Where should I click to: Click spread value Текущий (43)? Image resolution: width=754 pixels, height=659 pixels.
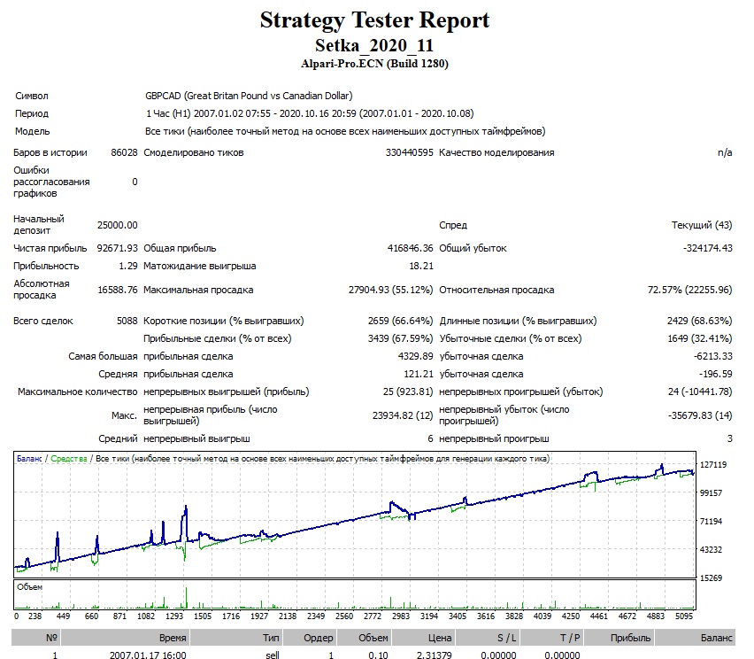click(702, 225)
